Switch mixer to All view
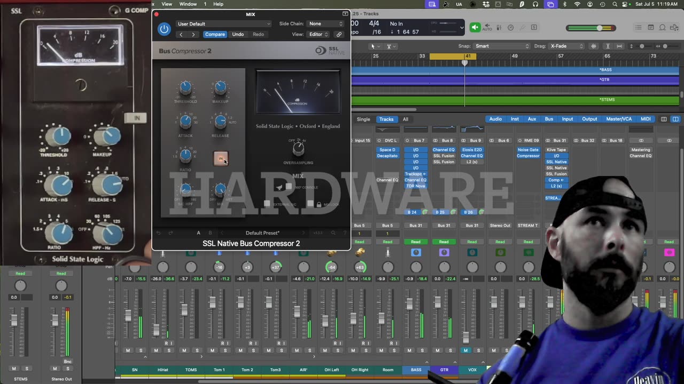The width and height of the screenshot is (684, 384). click(x=406, y=119)
